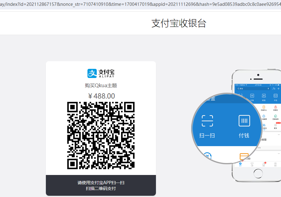Click the magnified 付钱 pay icon
The height and width of the screenshot is (197, 281).
tap(244, 121)
